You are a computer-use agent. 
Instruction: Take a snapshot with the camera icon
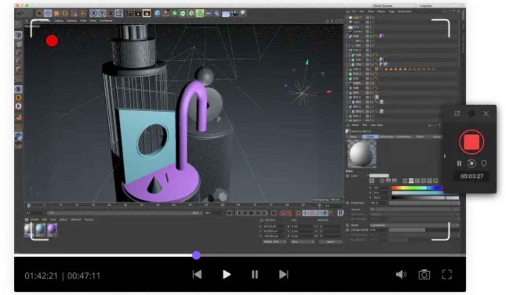point(424,275)
